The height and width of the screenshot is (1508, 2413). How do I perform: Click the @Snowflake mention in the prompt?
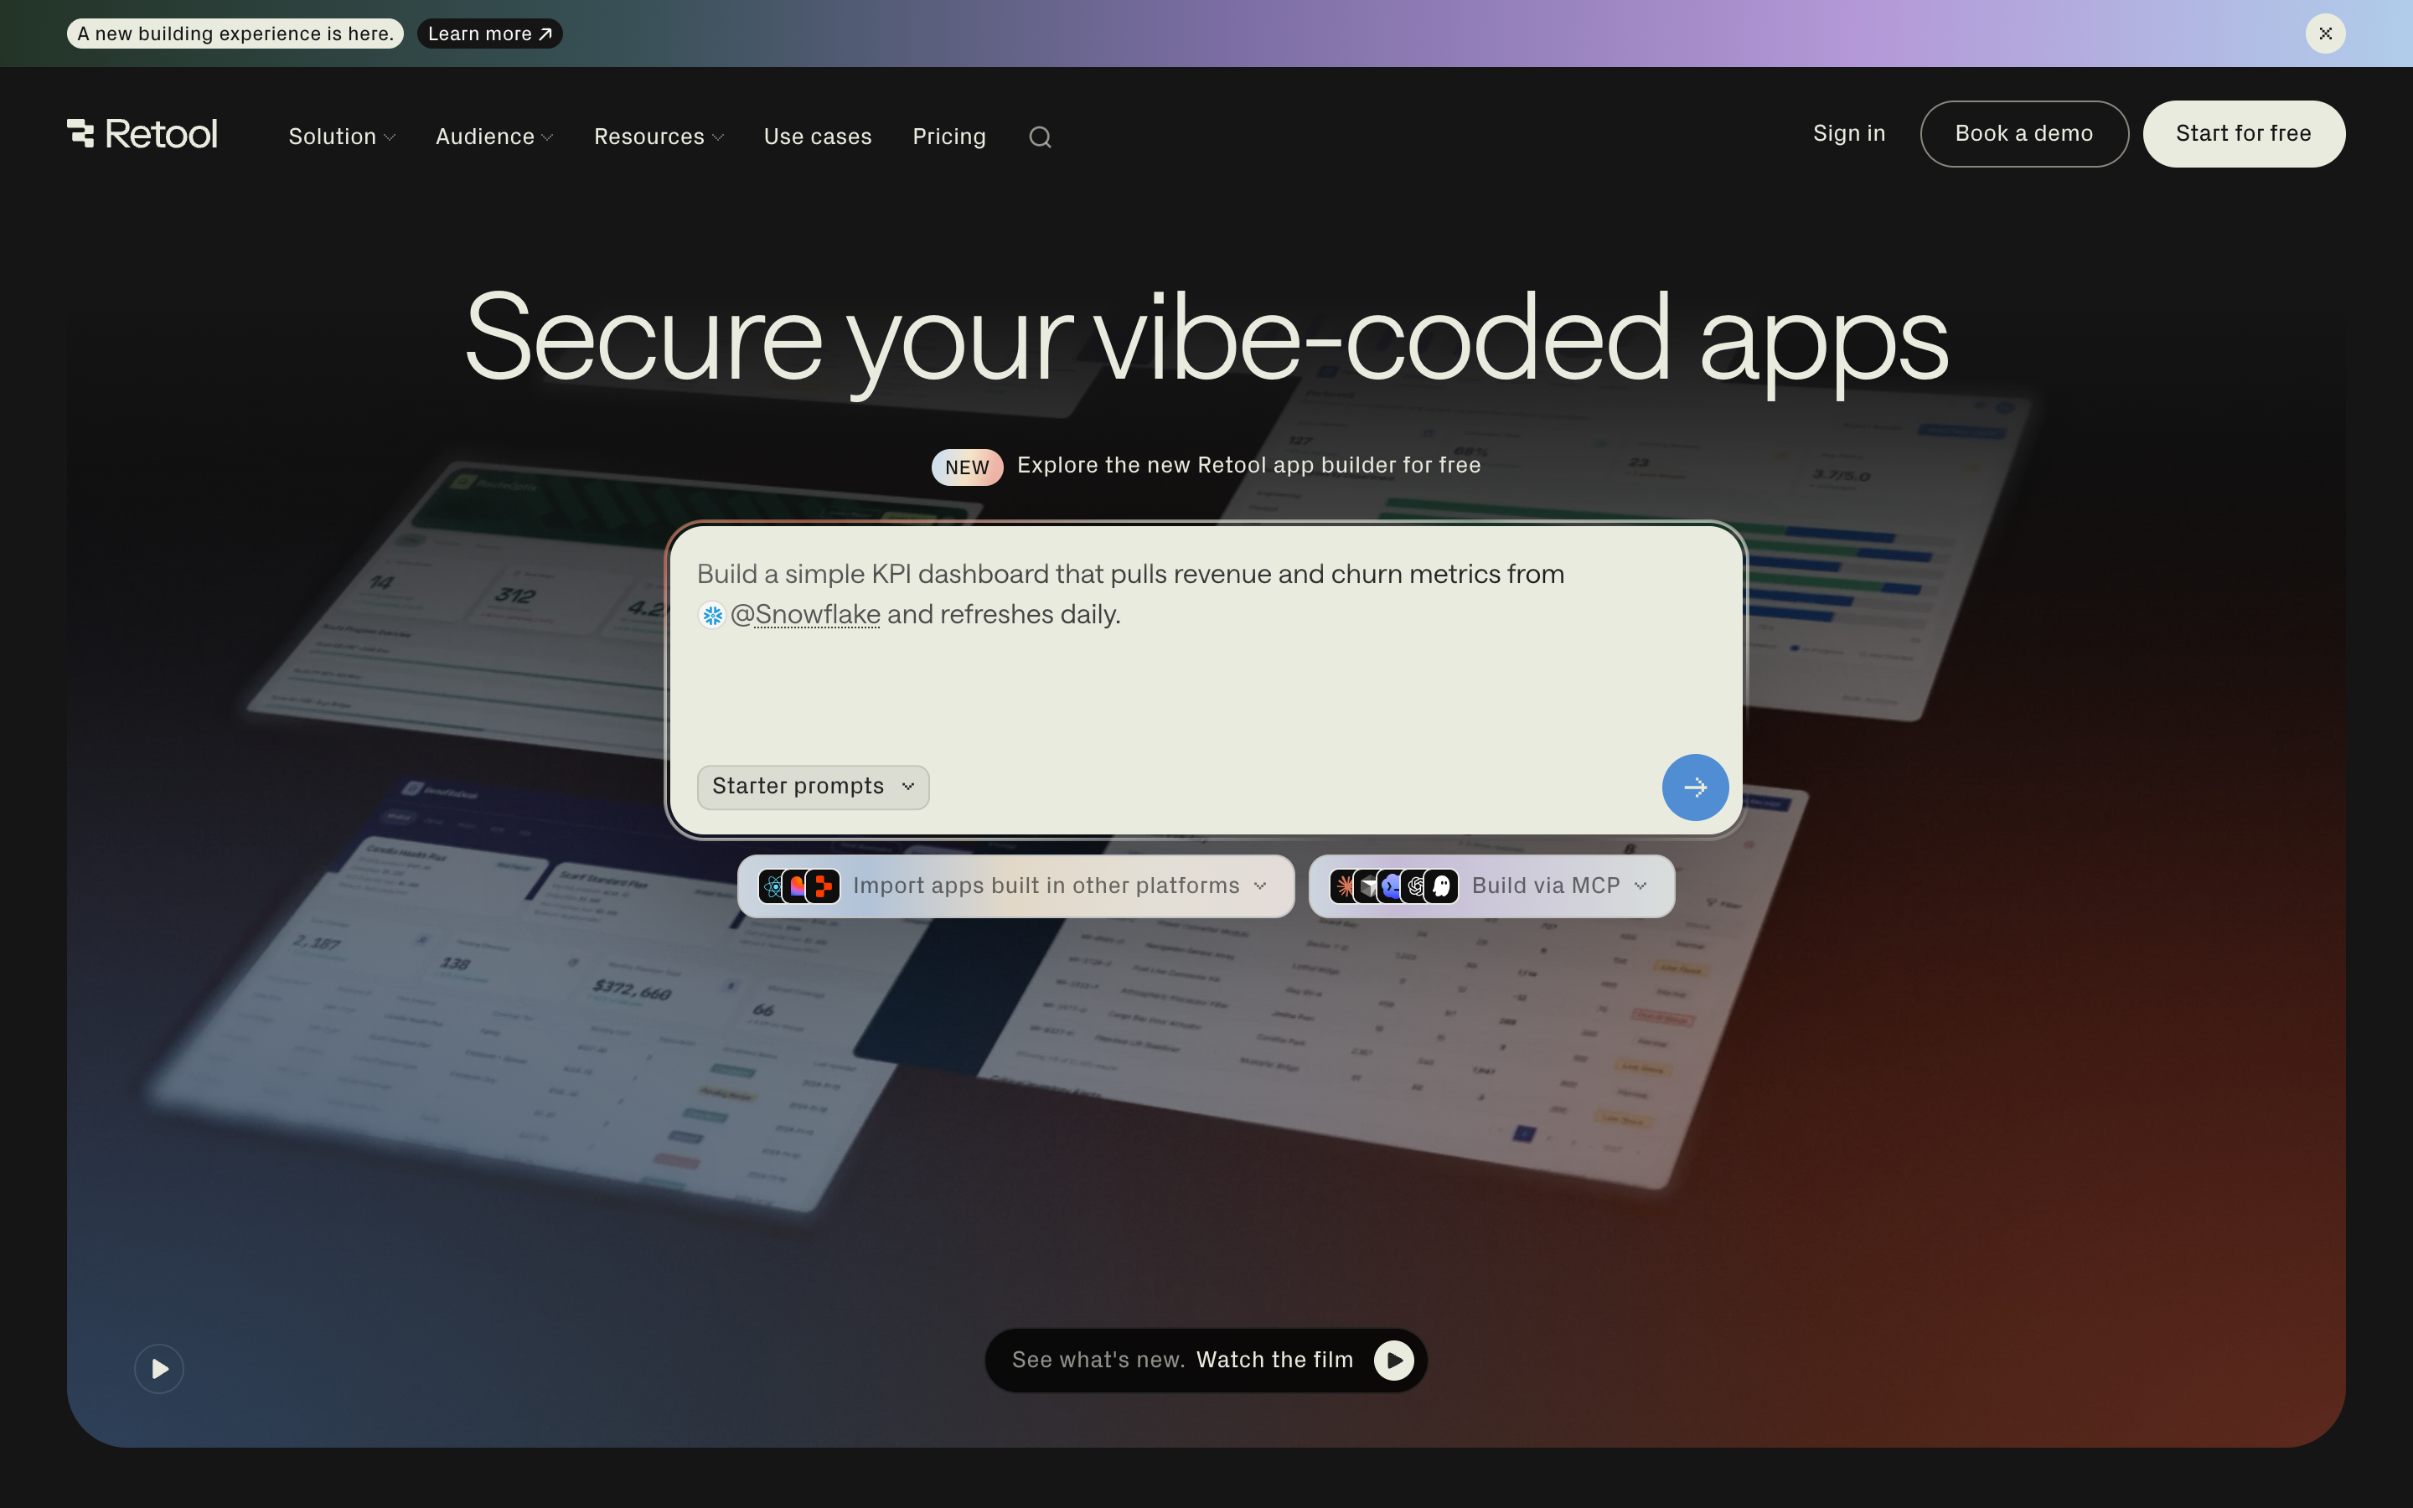(804, 614)
